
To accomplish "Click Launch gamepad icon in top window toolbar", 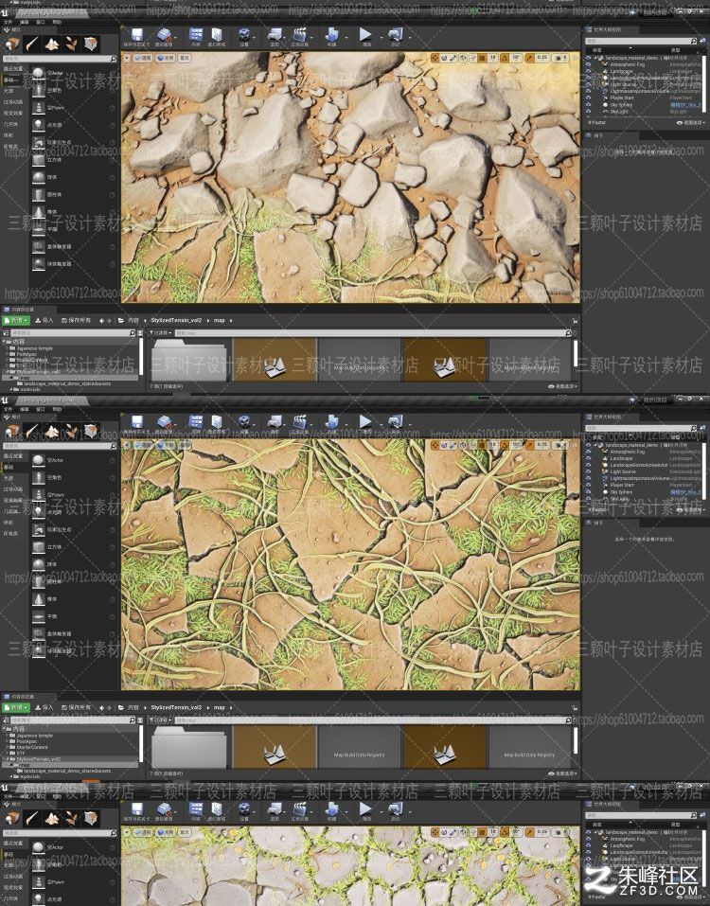I will pyautogui.click(x=395, y=36).
